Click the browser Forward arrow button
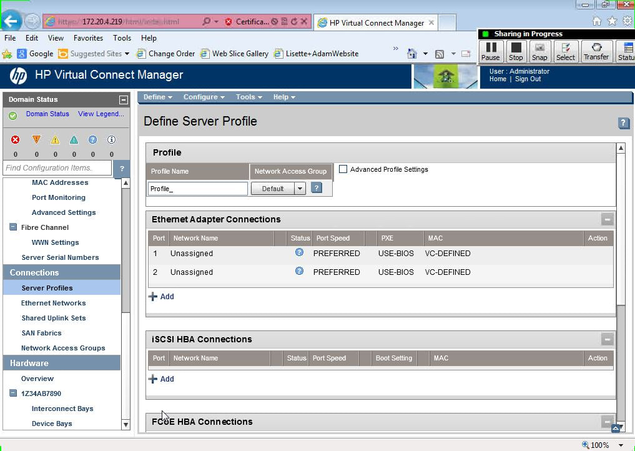This screenshot has width=635, height=451. 32,21
